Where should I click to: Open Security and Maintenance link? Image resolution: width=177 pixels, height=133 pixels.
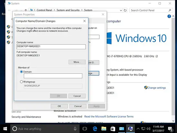(26, 117)
